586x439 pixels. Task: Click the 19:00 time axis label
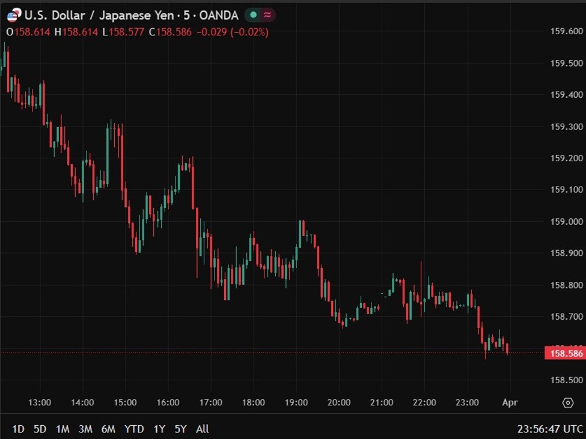(296, 402)
